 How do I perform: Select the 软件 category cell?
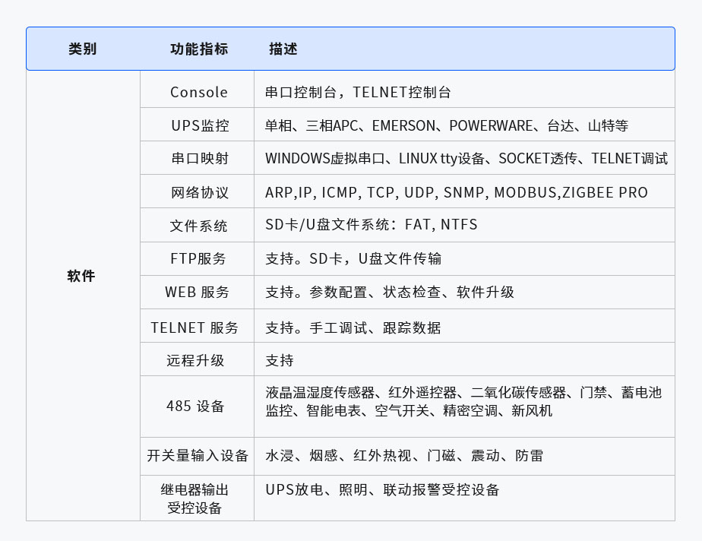81,277
